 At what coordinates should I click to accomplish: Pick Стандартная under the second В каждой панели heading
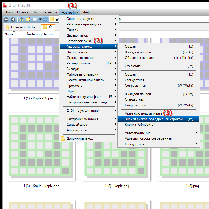(159, 99)
